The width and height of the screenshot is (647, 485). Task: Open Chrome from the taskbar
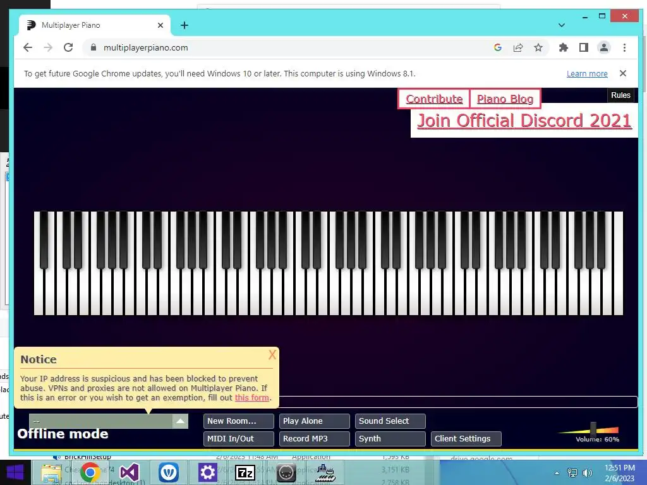pyautogui.click(x=90, y=472)
